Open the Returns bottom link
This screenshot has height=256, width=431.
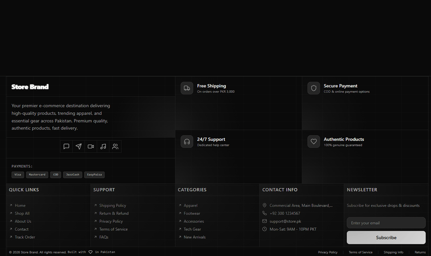(x=420, y=252)
